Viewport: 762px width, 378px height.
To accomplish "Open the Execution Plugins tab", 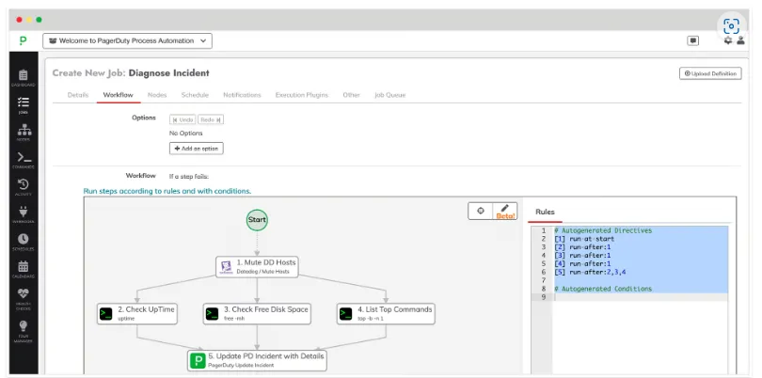I will 302,95.
